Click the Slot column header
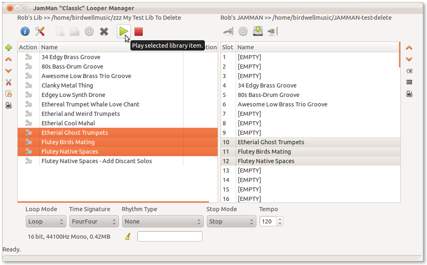The image size is (427, 265). [x=227, y=47]
